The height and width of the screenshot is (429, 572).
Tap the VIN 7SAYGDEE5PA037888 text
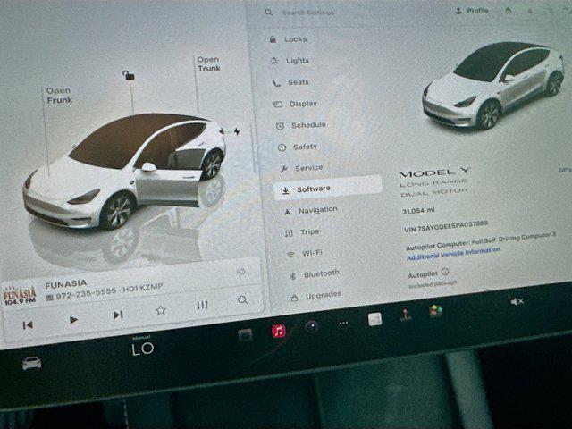click(x=446, y=226)
